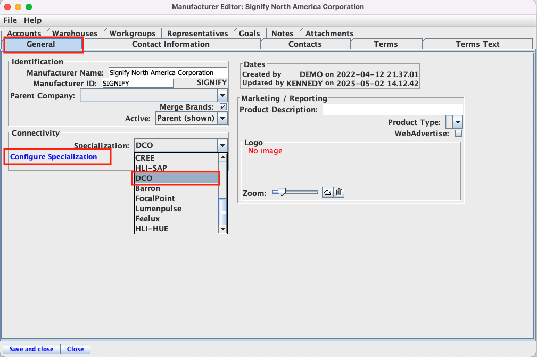Click specialization list scroll up arrow
This screenshot has height=357, width=537.
(222, 157)
